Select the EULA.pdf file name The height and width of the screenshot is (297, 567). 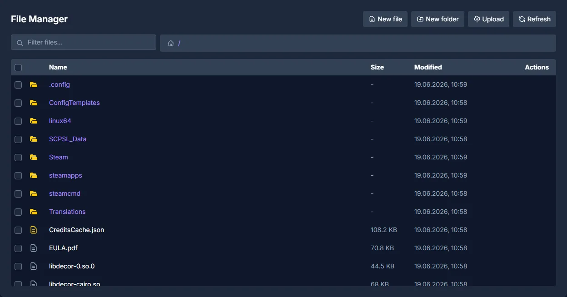click(63, 248)
